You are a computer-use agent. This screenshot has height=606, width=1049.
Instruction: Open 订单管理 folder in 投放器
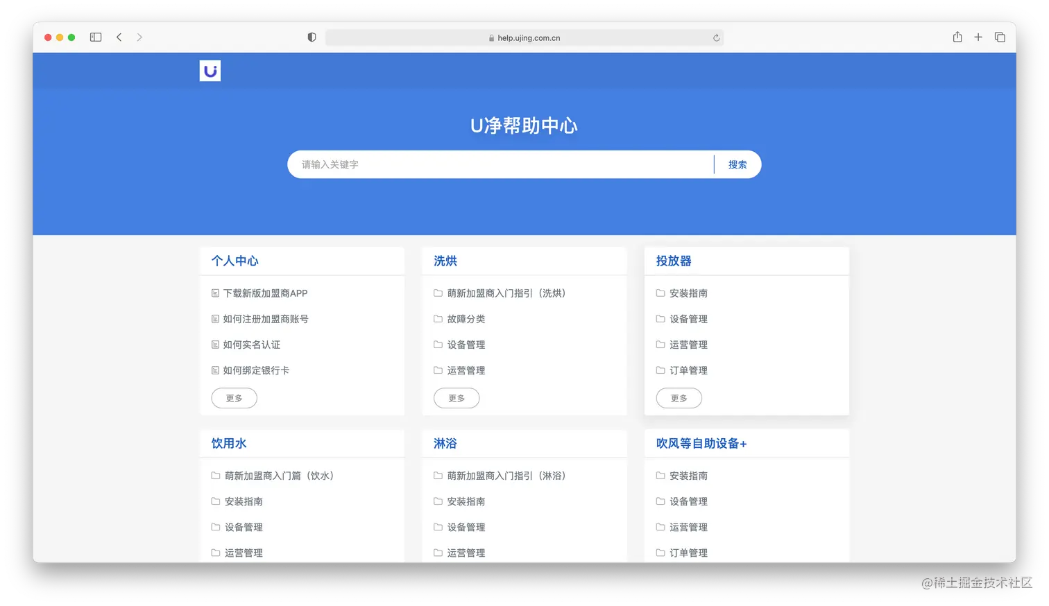[689, 370]
